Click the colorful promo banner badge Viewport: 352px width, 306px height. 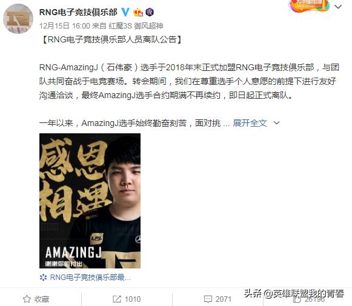tap(309, 6)
